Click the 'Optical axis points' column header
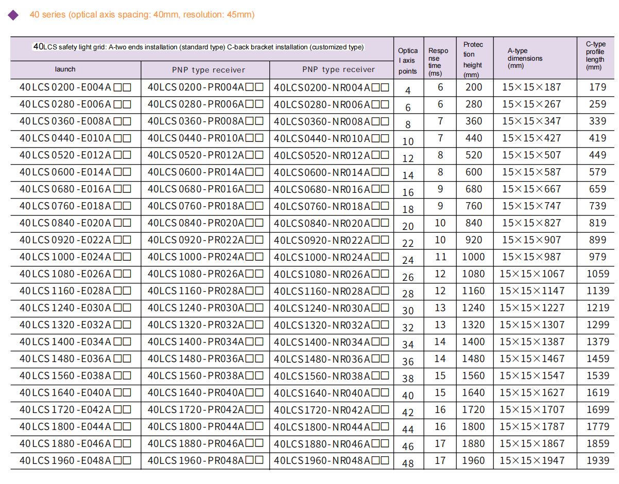Screen dimensions: 619x484 coord(408,61)
